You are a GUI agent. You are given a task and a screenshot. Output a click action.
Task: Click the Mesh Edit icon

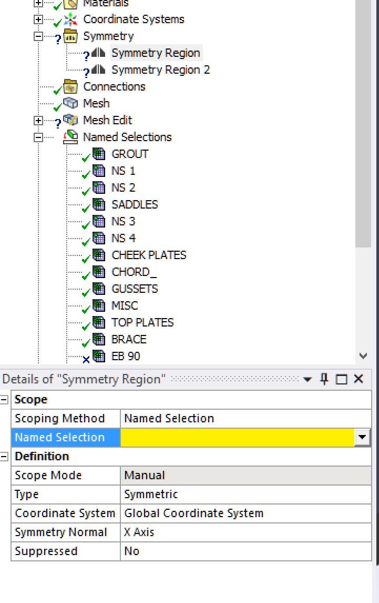coord(70,120)
